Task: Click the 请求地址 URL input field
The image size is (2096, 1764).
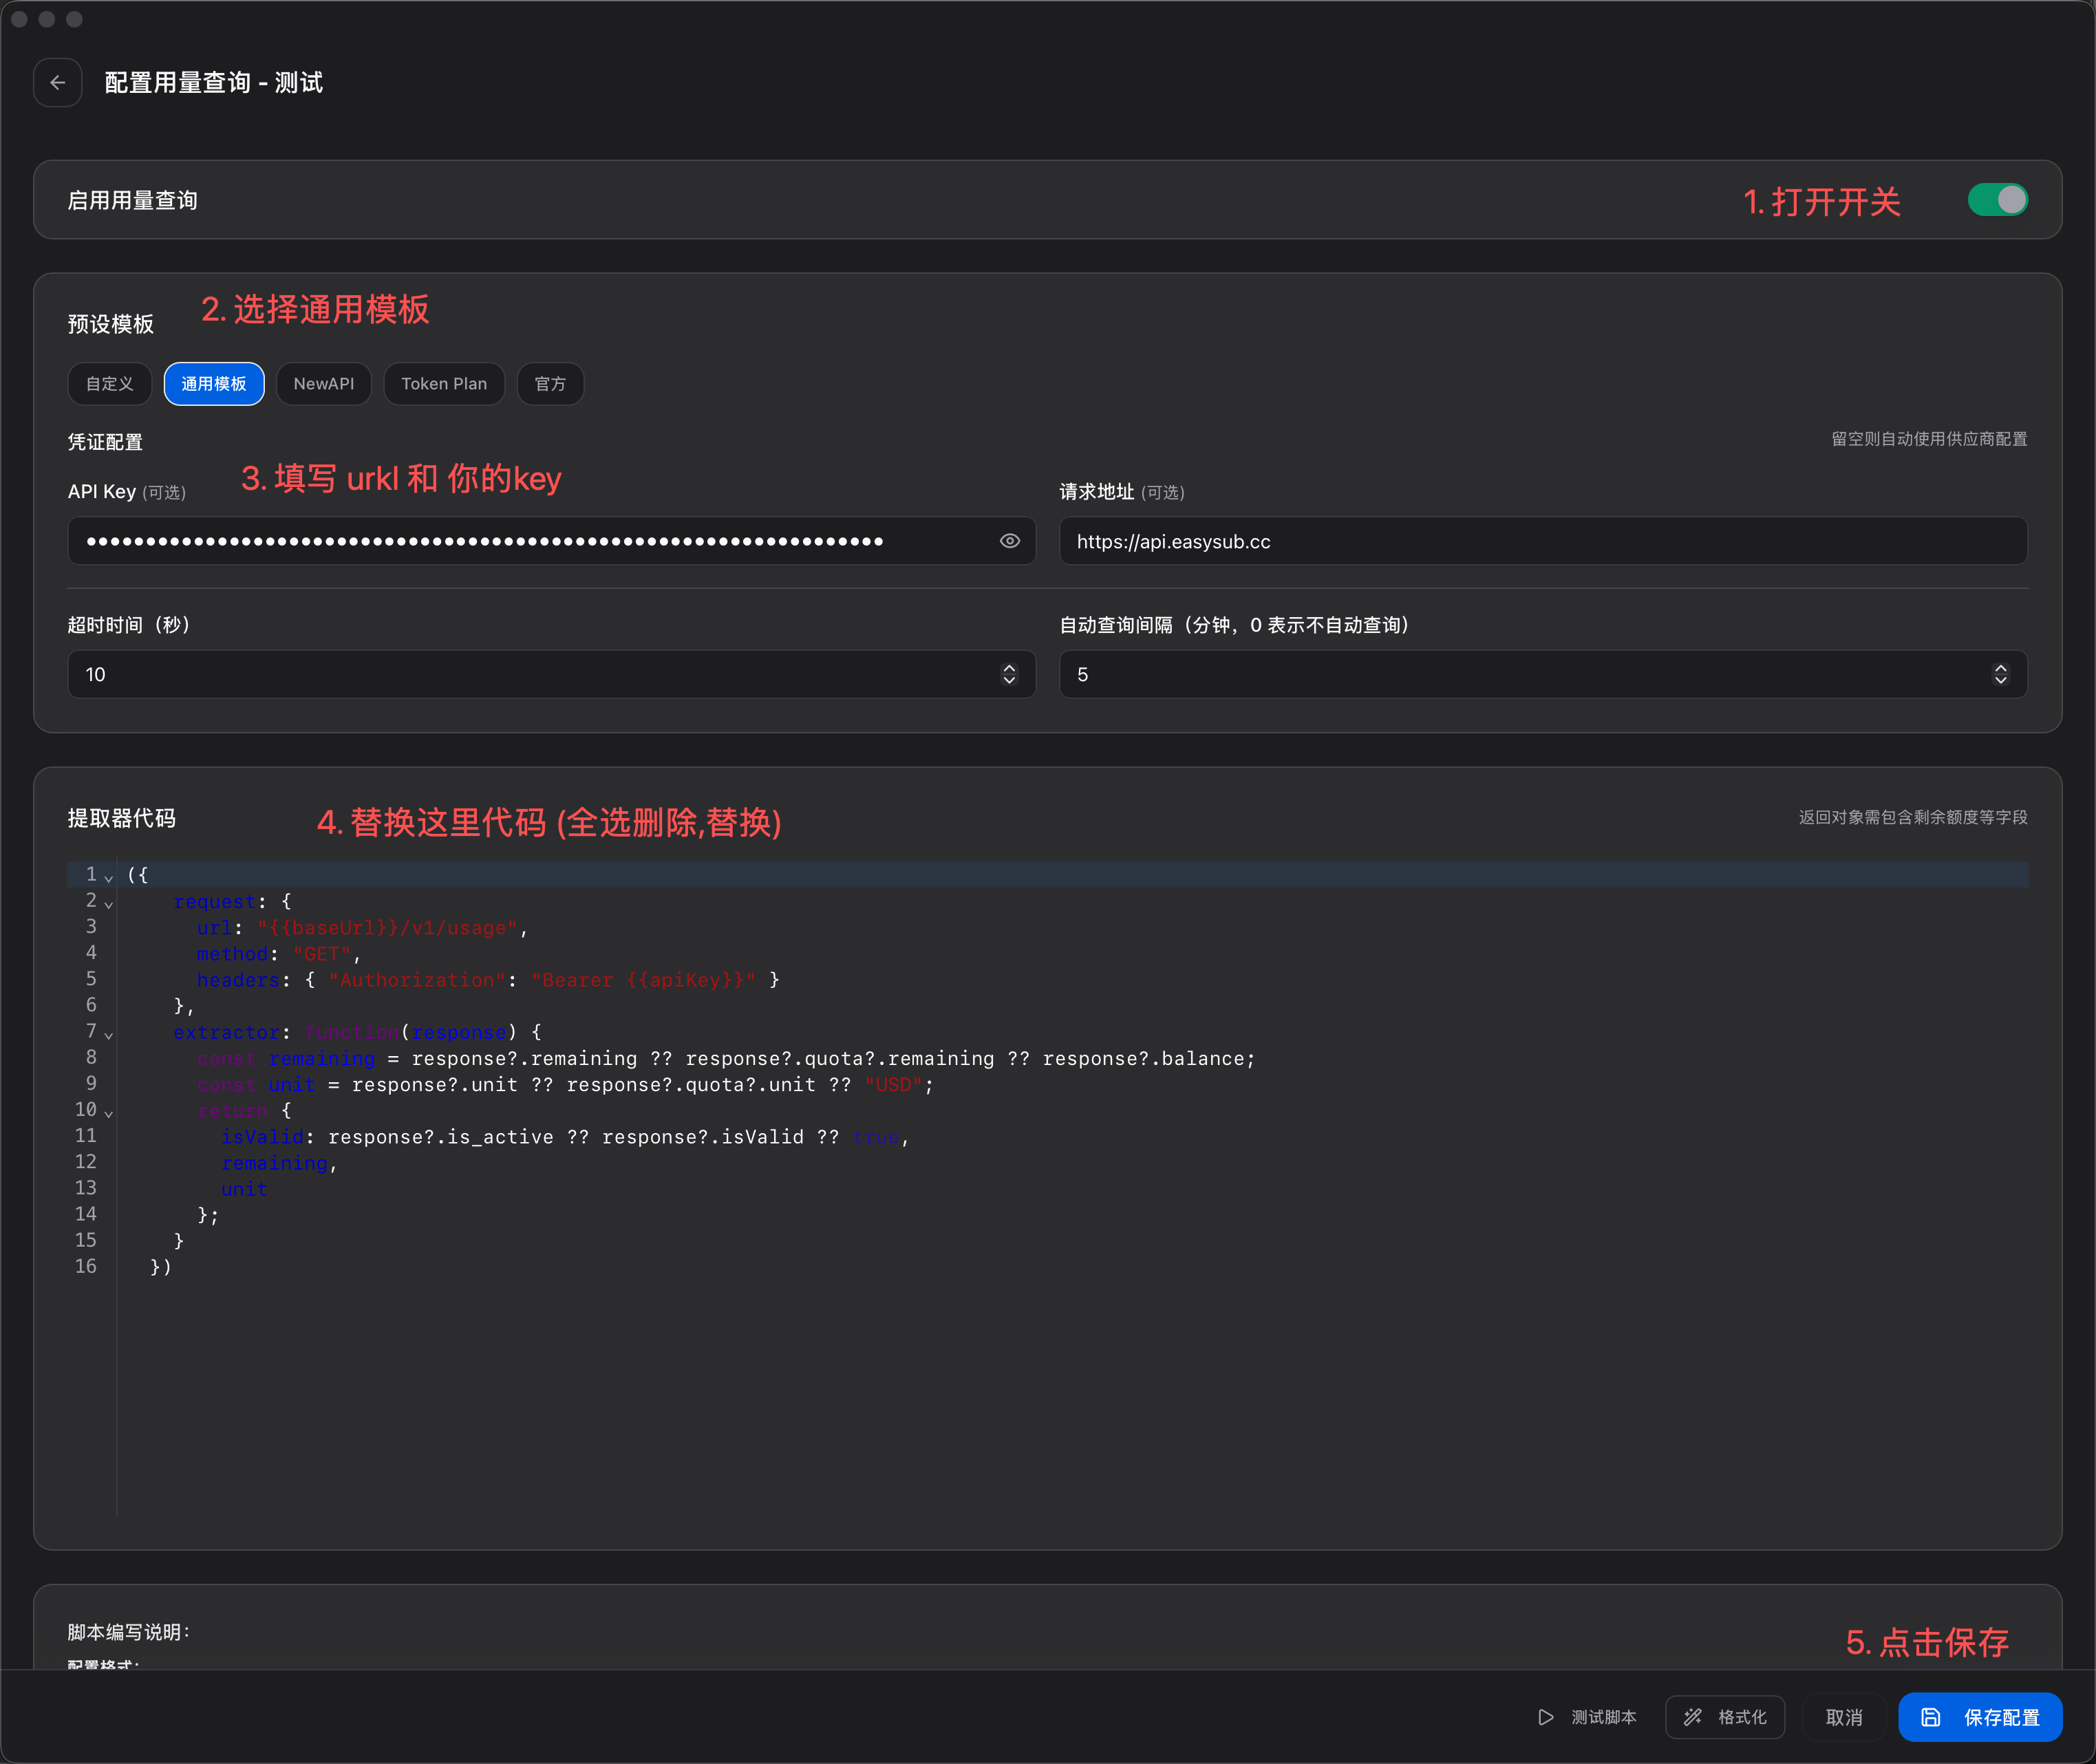Action: (1543, 541)
